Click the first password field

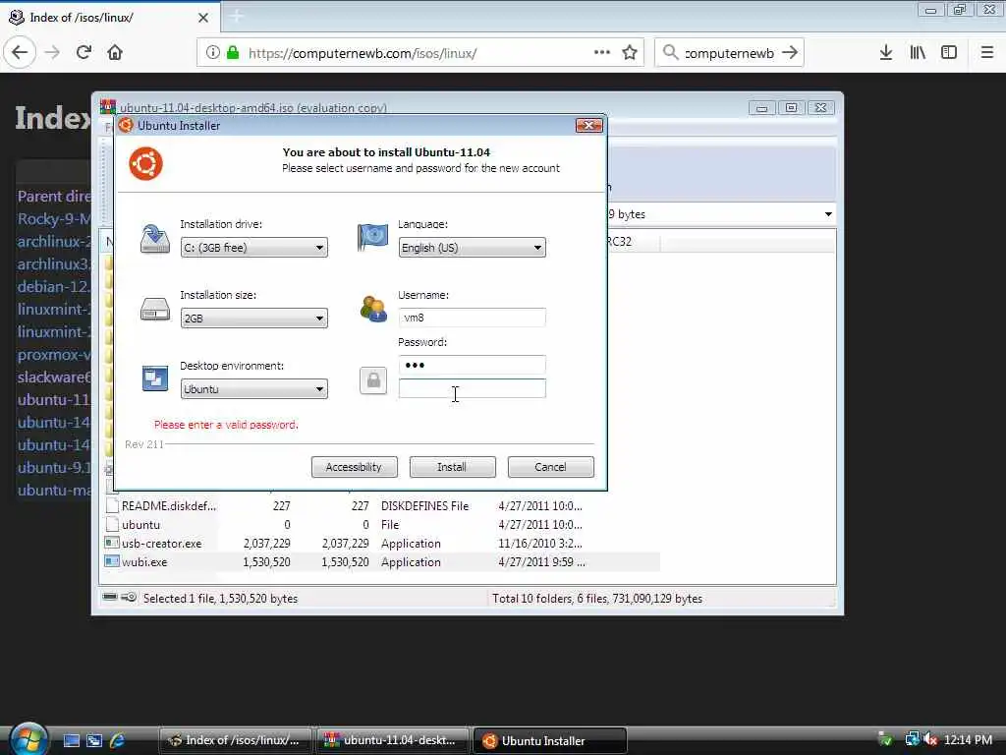point(473,365)
